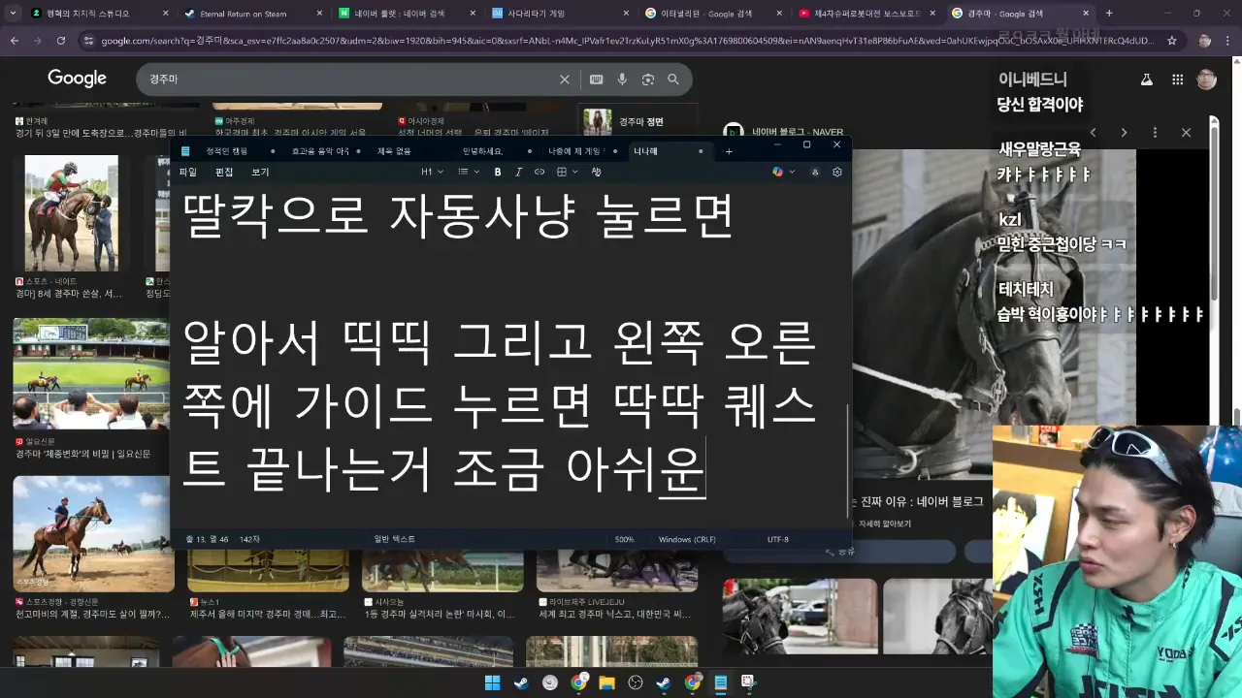This screenshot has height=698, width=1242.
Task: Expand the H1 heading dropdown
Action: click(432, 172)
